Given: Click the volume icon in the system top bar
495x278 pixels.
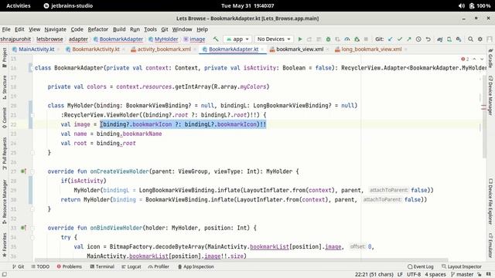Looking at the screenshot, I should [461, 5].
